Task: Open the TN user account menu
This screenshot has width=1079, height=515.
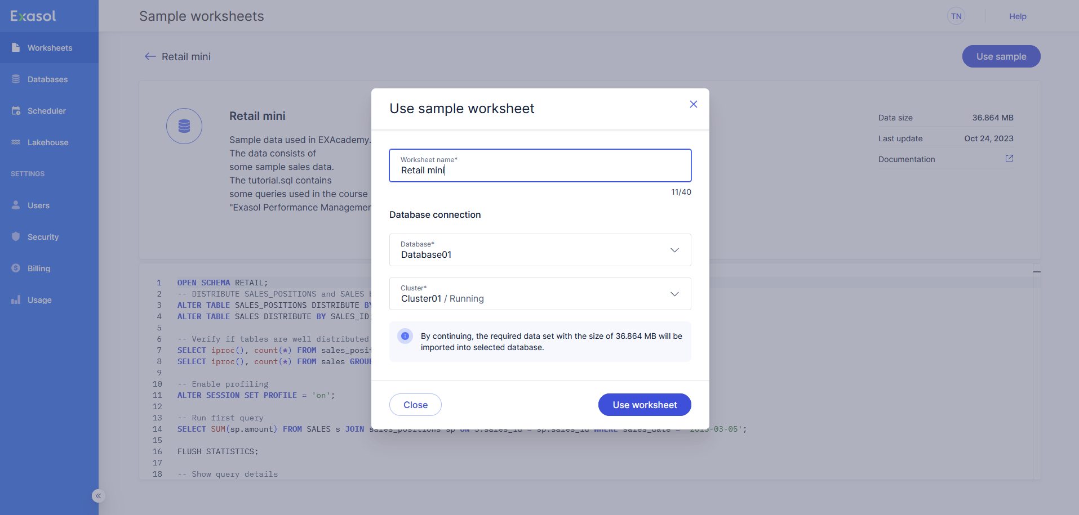Action: click(956, 16)
